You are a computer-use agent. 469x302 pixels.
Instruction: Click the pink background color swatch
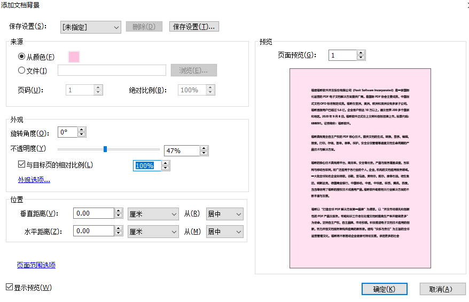click(x=74, y=57)
